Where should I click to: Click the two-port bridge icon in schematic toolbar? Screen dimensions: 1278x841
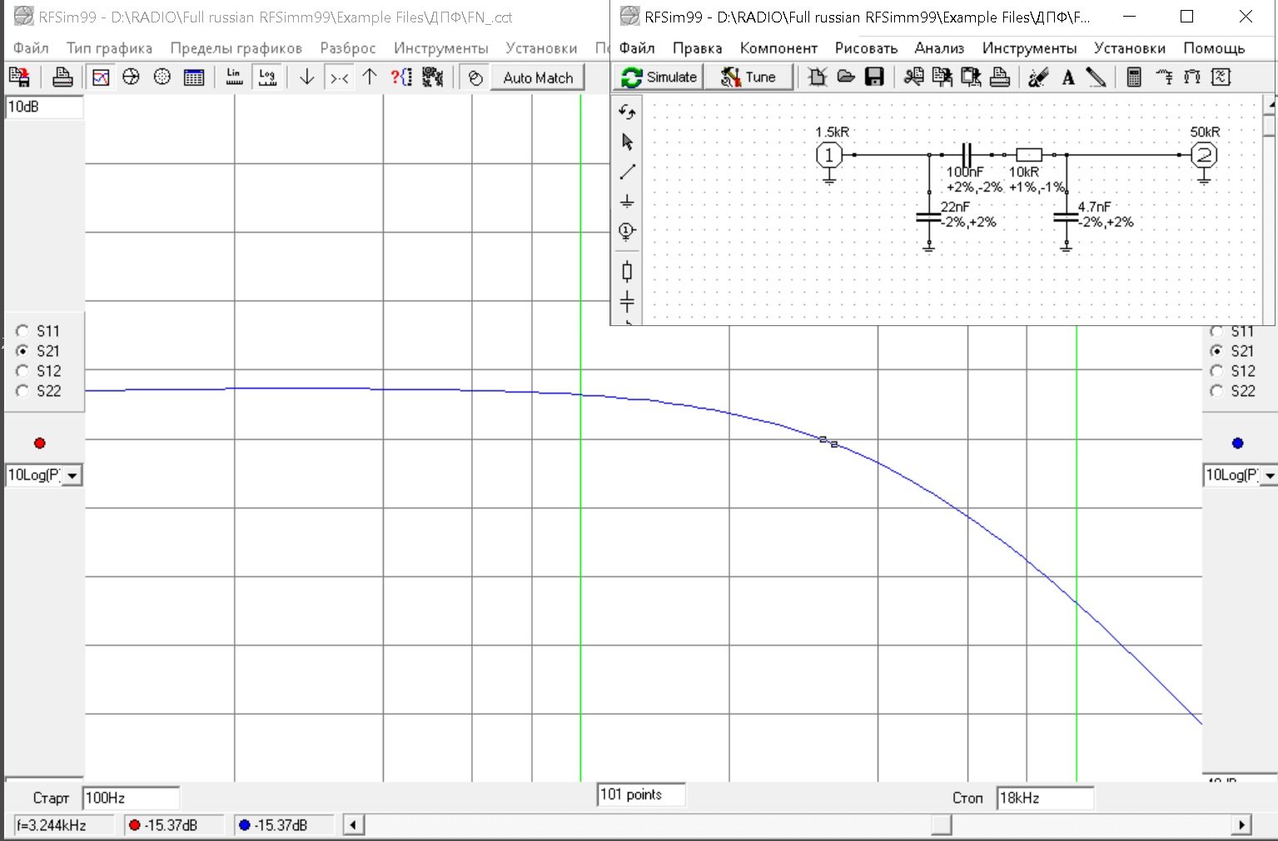tap(1192, 77)
